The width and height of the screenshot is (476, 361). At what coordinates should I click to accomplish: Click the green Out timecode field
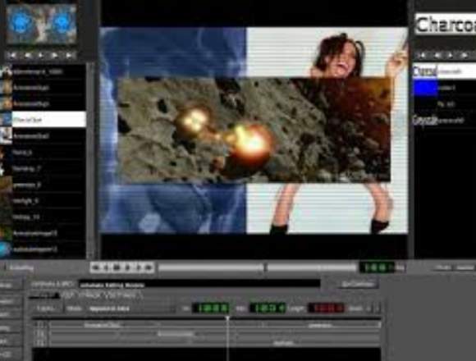point(268,308)
